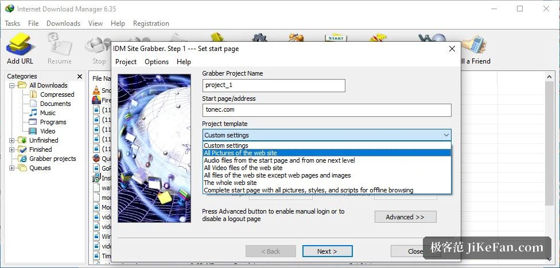
Task: Click the Tell a Friend toolbar icon
Action: pos(474,45)
